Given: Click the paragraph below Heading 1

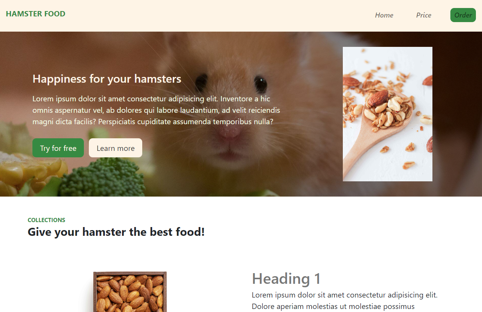Looking at the screenshot, I should tap(345, 301).
